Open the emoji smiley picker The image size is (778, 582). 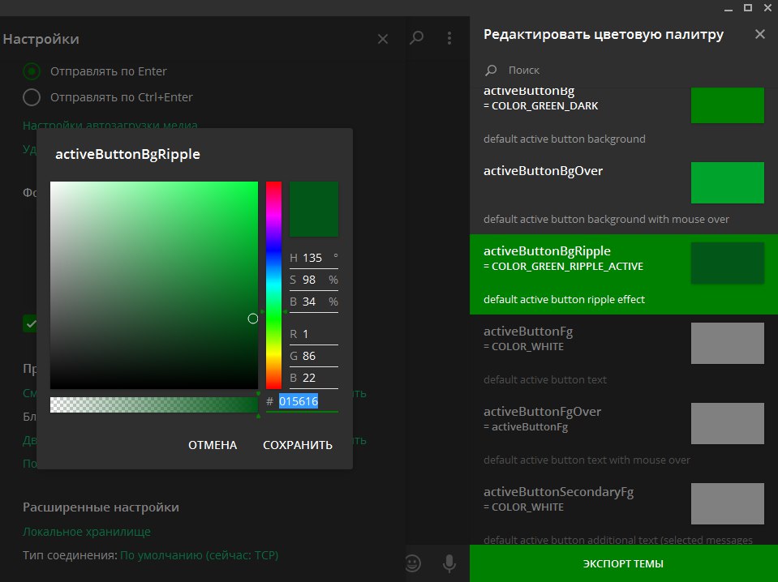413,563
